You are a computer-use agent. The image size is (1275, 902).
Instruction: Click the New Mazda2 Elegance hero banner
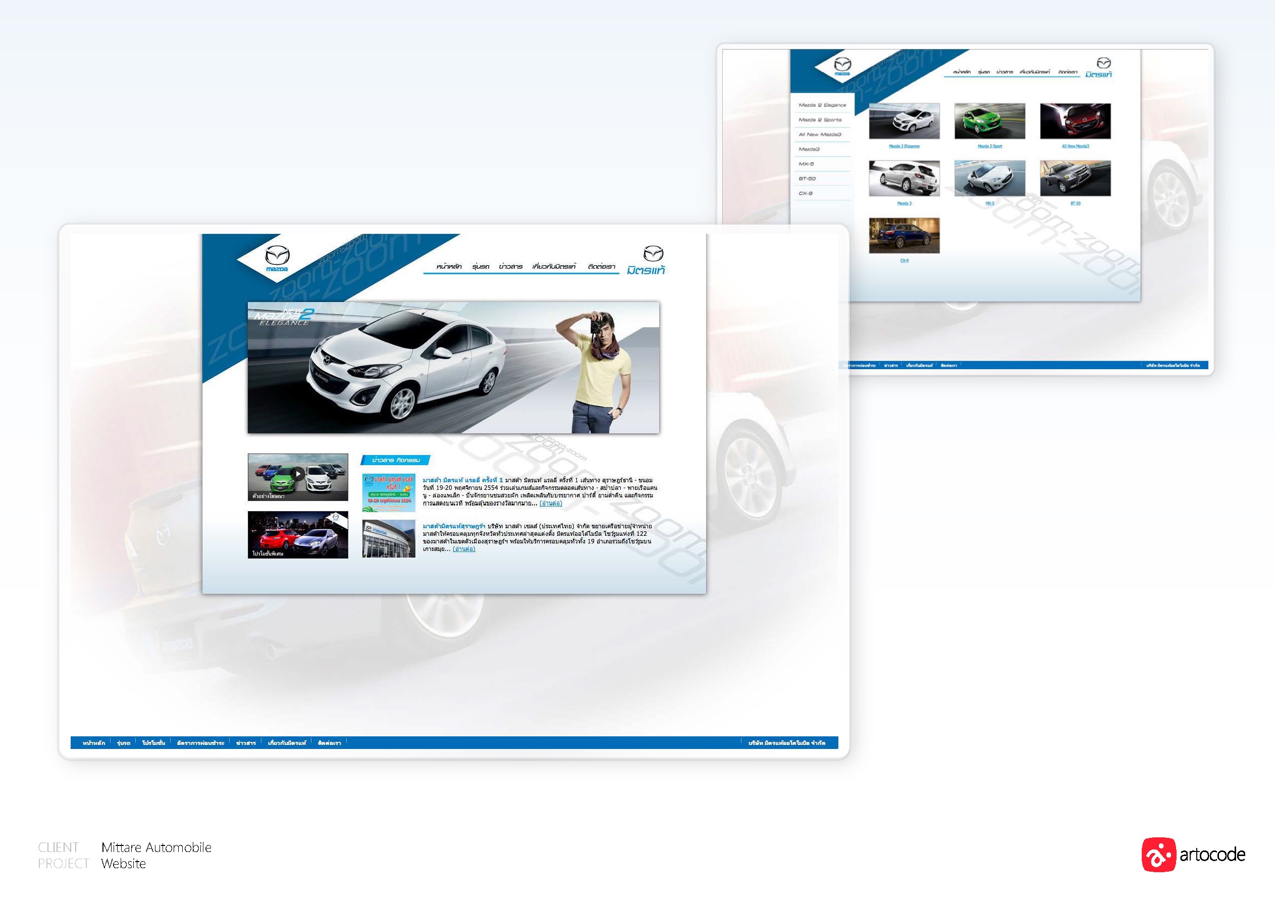[453, 367]
